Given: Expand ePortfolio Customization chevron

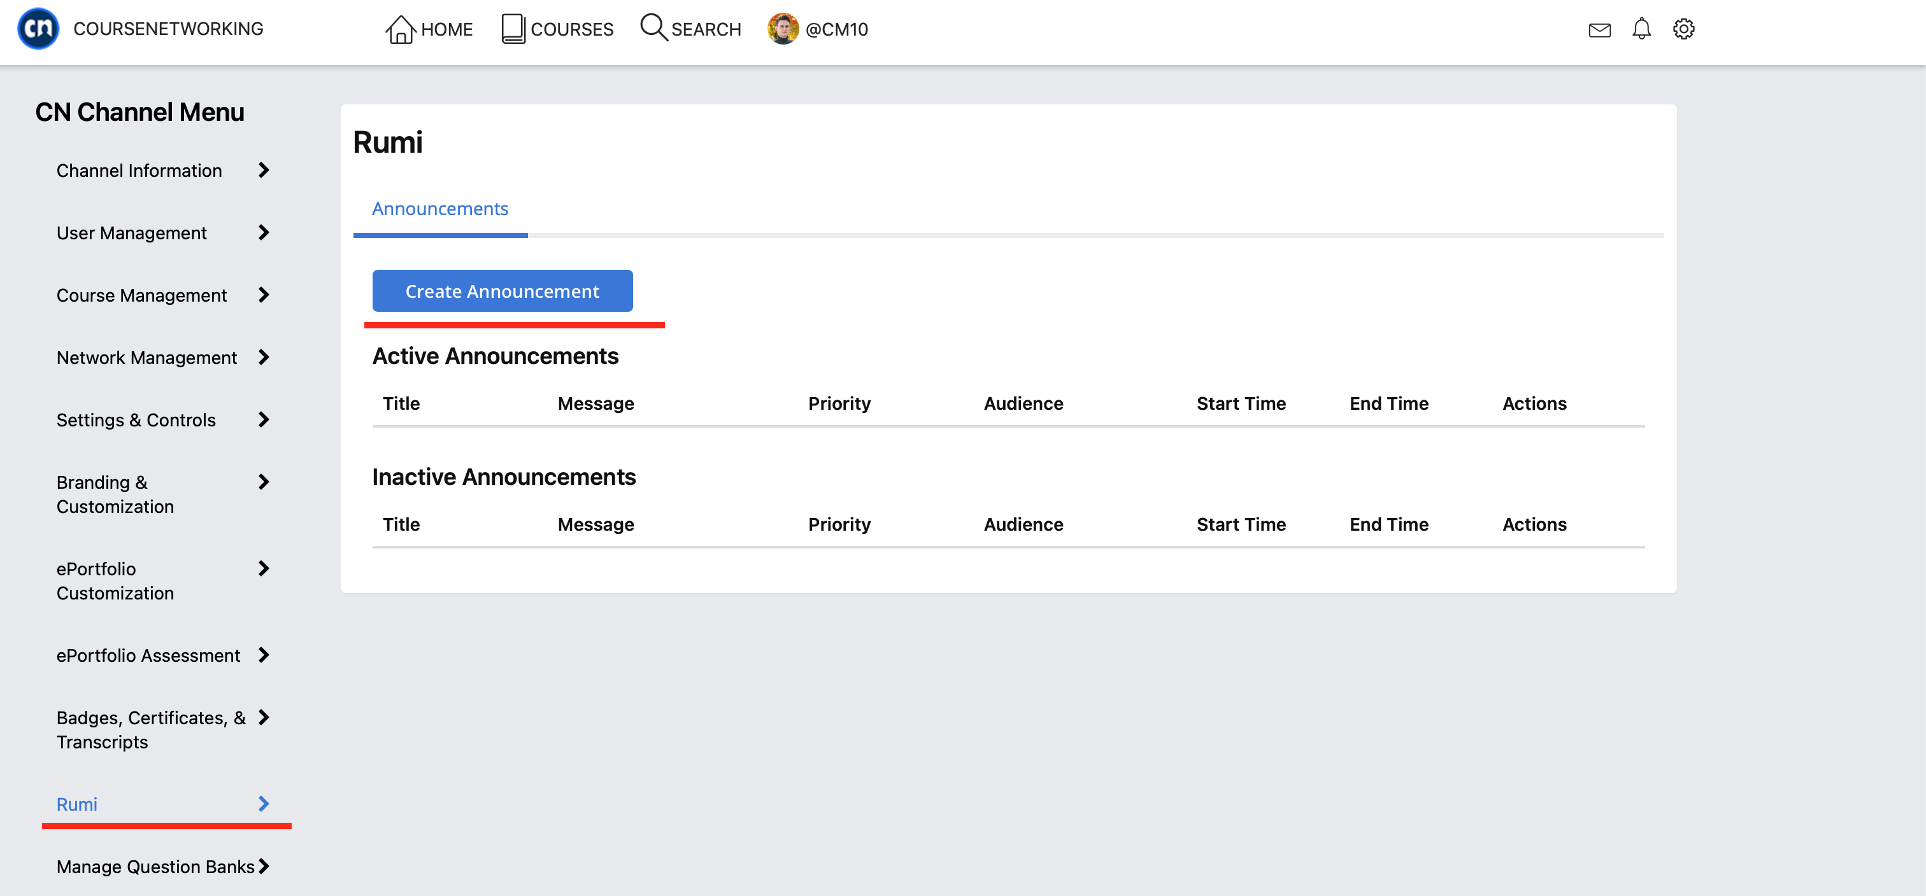Looking at the screenshot, I should tap(263, 569).
